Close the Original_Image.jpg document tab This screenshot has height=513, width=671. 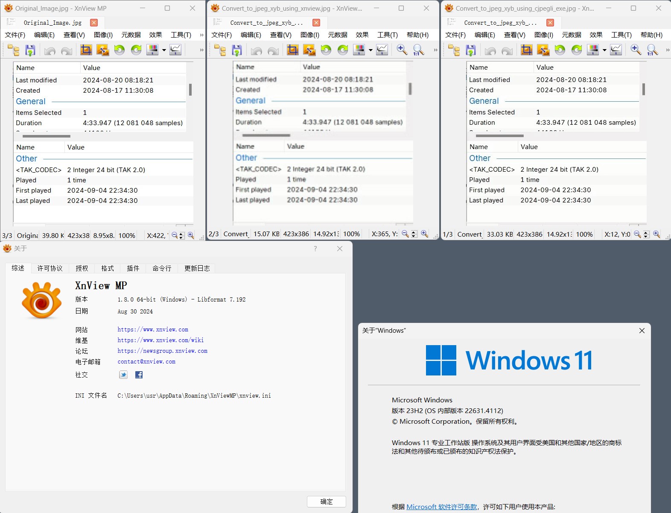pyautogui.click(x=94, y=23)
